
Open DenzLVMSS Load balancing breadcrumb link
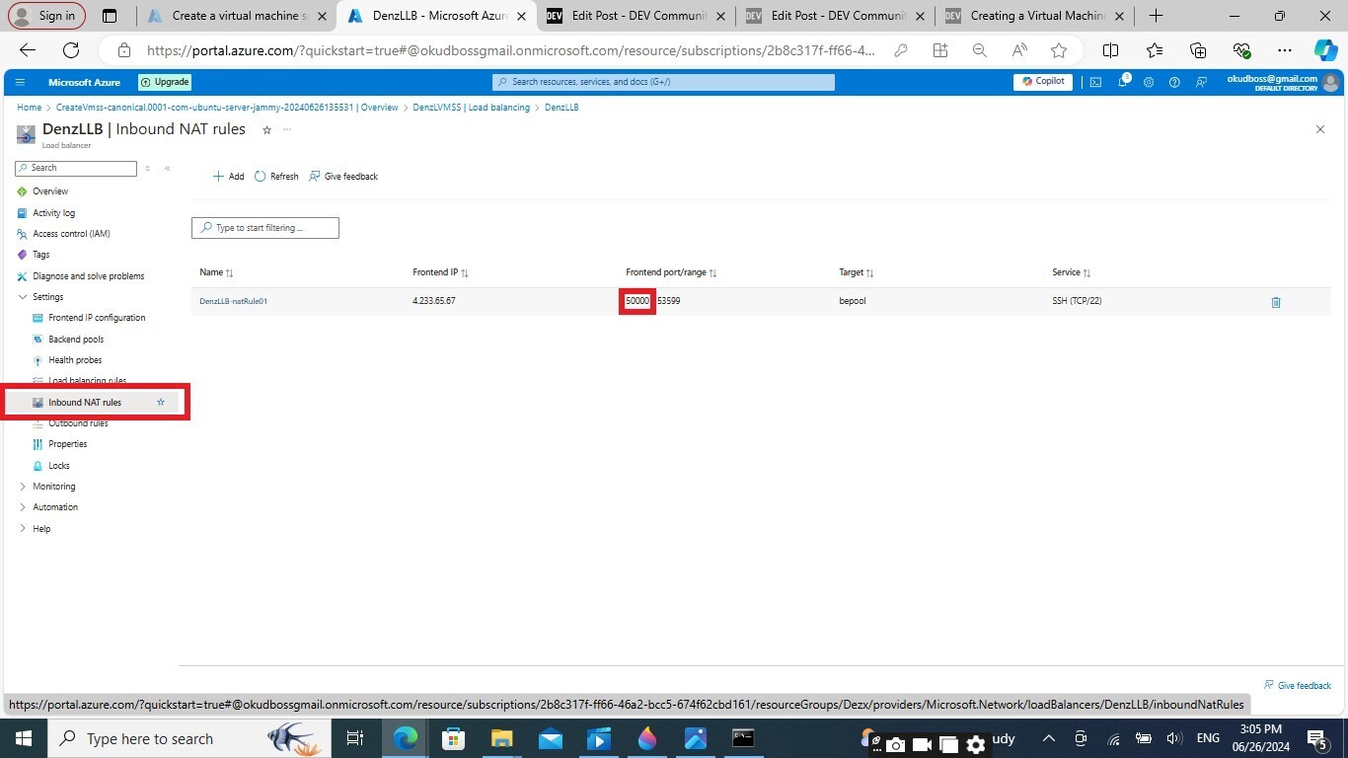point(471,108)
